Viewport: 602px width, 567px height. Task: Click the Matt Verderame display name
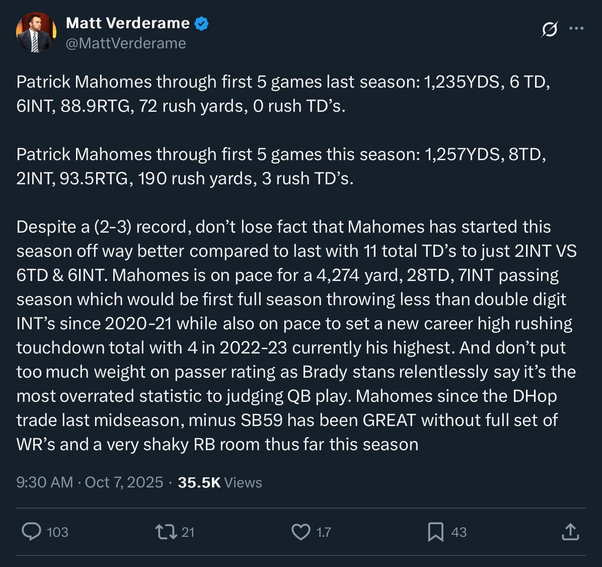(x=128, y=23)
